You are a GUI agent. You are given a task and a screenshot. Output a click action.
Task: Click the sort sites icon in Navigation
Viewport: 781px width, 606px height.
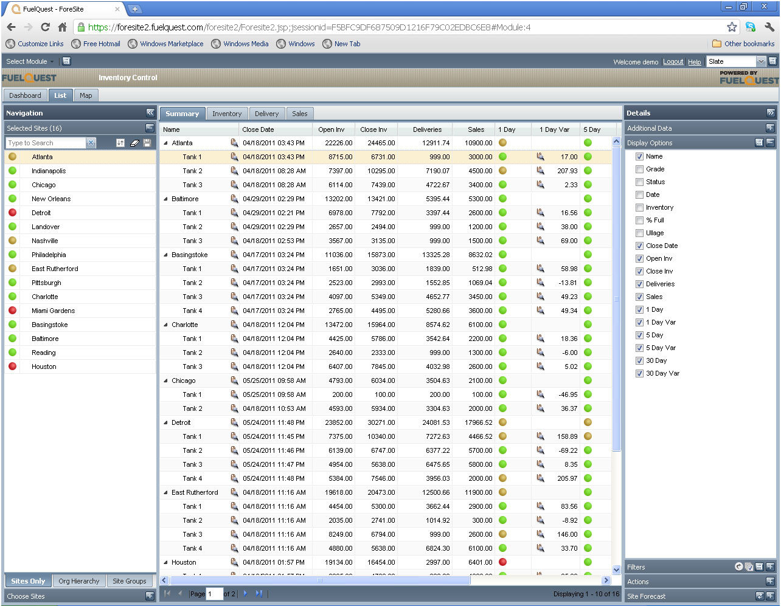[120, 143]
